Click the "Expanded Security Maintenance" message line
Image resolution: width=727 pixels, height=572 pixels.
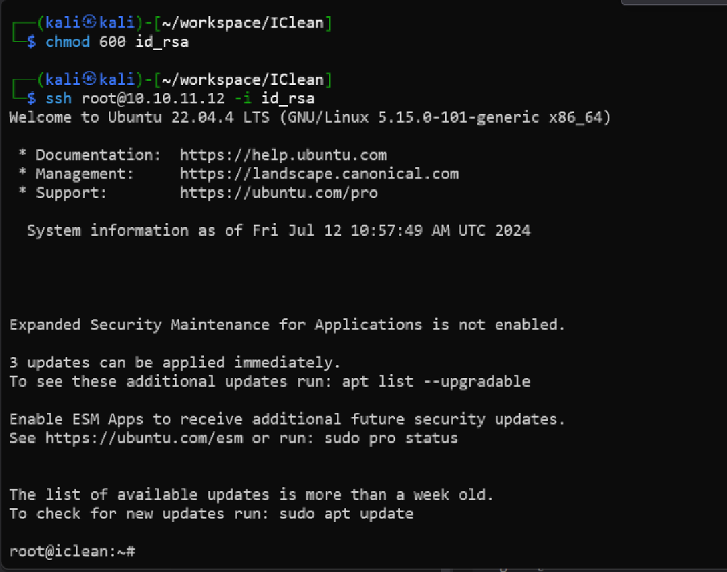coord(287,325)
